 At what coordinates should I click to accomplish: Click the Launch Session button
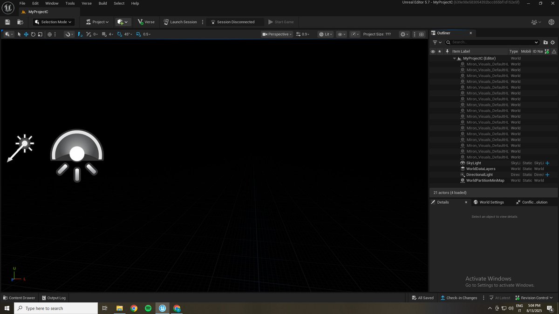180,22
